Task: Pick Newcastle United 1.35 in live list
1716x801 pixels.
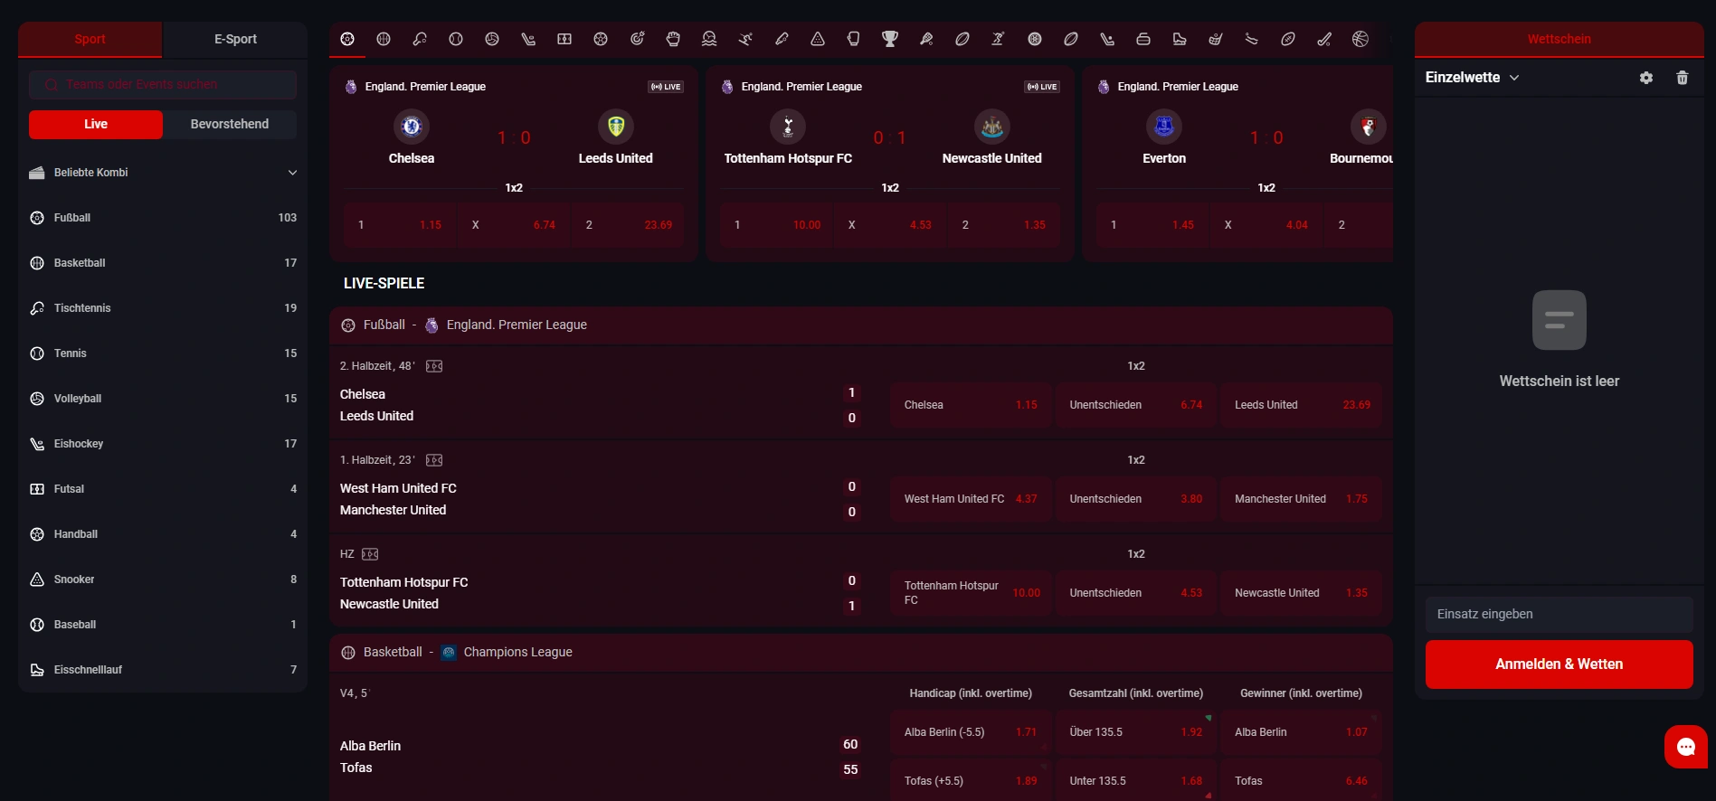Action: tap(1302, 593)
